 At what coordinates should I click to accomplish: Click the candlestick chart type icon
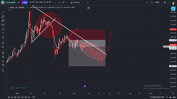coord(60,2)
